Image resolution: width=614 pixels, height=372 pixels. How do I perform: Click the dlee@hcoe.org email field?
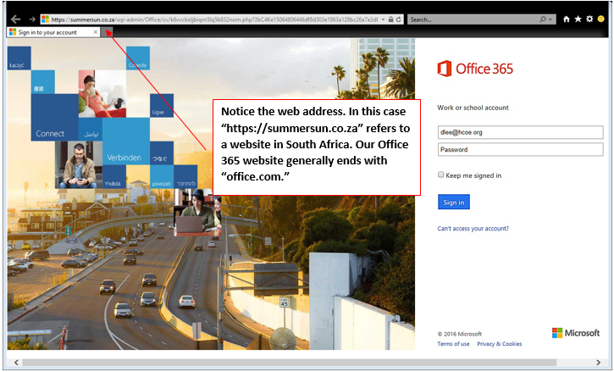(520, 132)
